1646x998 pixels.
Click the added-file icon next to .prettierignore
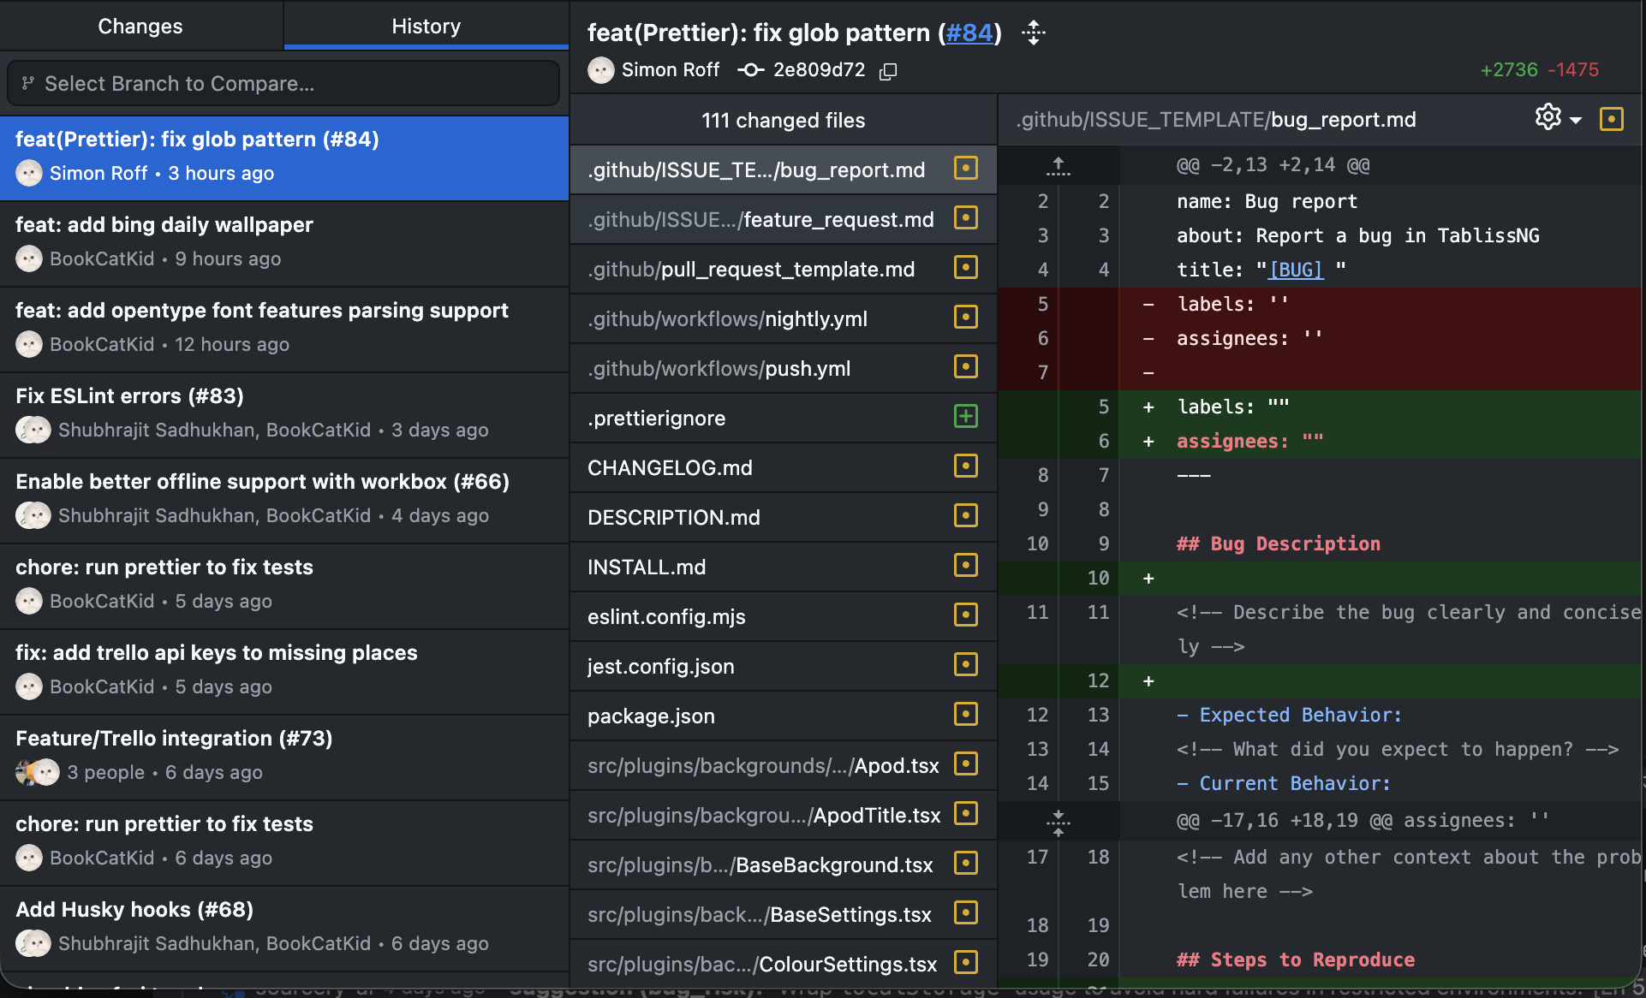965,417
